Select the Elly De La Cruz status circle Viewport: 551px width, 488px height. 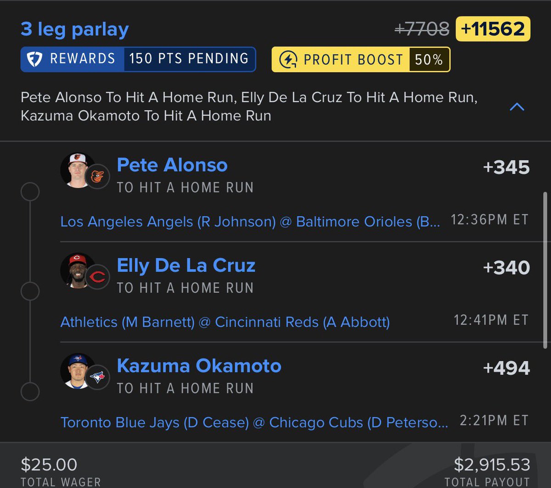[30, 292]
